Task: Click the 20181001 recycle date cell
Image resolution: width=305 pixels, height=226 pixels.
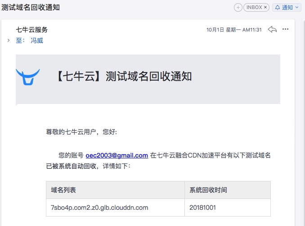Action: point(227,208)
